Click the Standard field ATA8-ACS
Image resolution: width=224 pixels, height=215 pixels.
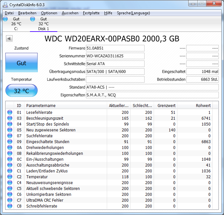pos(152,87)
